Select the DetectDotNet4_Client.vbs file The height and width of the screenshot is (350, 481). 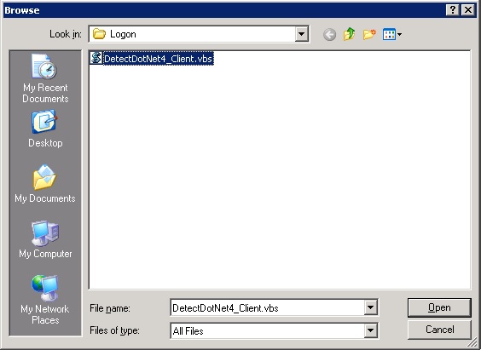(152, 59)
